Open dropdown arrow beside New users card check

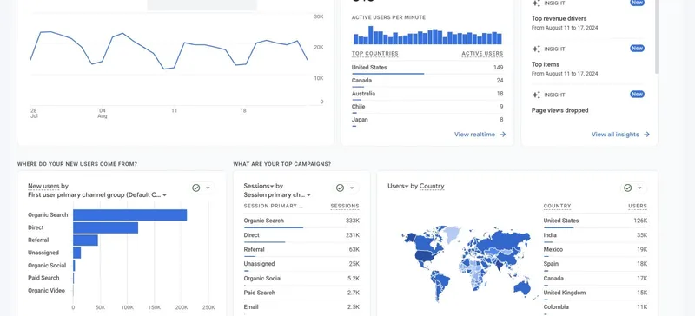pyautogui.click(x=208, y=188)
